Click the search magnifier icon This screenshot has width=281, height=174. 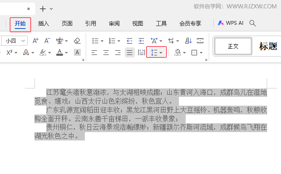252,23
